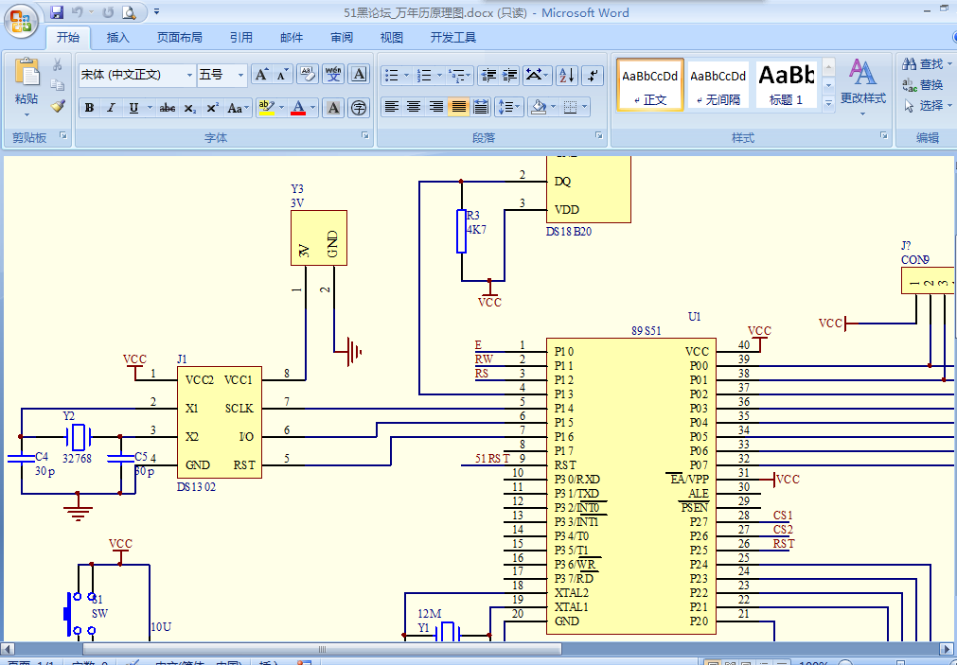Click the Change Styles (更改样式) icon
957x665 pixels.
(x=862, y=73)
